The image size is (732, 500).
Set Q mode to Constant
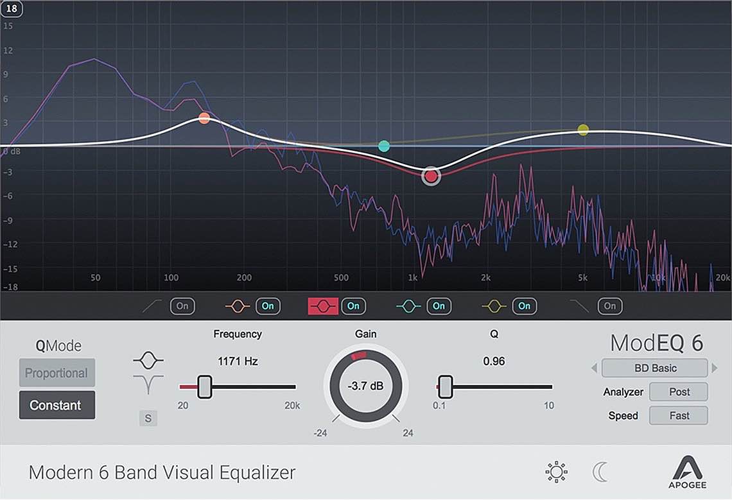point(57,405)
